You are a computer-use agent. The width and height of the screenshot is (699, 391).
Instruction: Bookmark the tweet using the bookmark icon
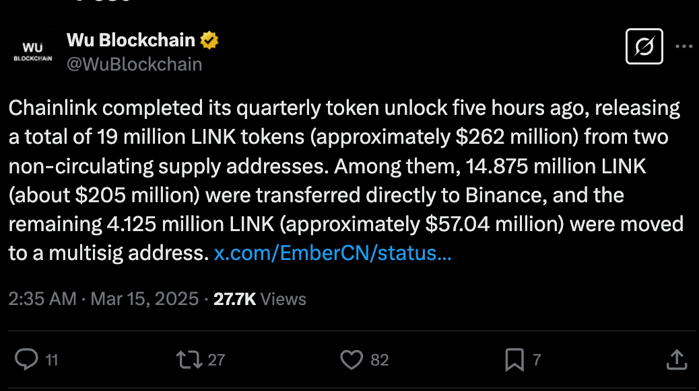click(514, 359)
